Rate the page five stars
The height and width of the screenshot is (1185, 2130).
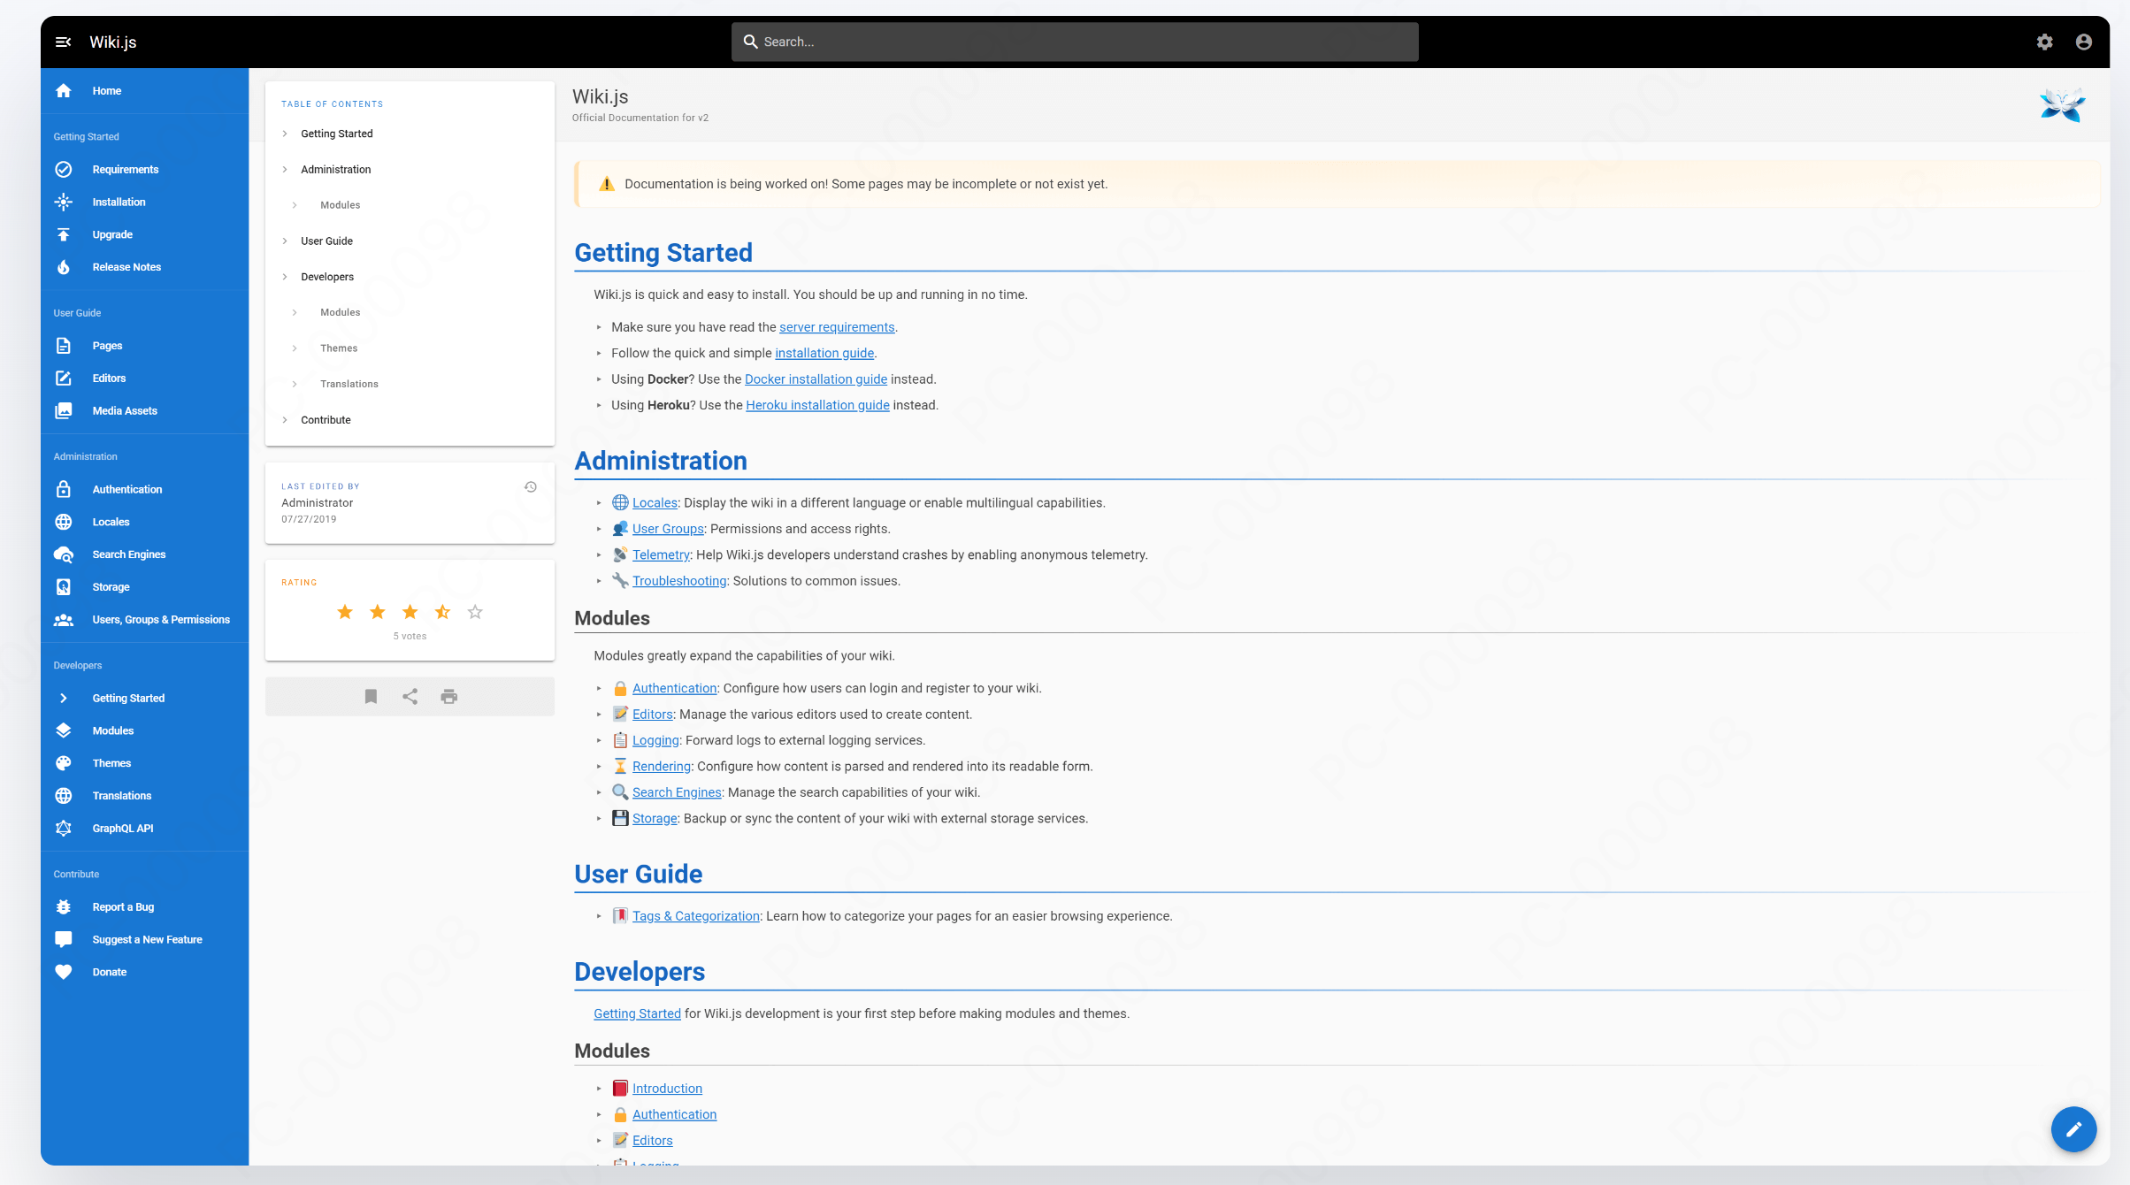(475, 612)
